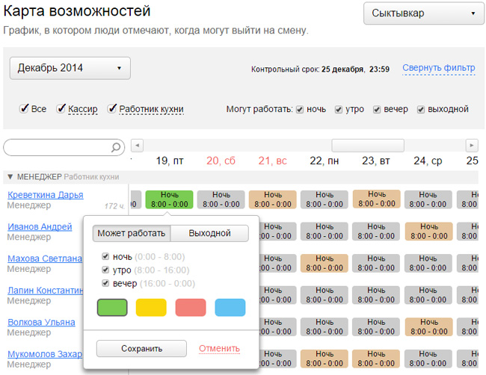The height and width of the screenshot is (375, 486).
Task: Toggle the Кассир filter checkbox
Action: coord(61,109)
